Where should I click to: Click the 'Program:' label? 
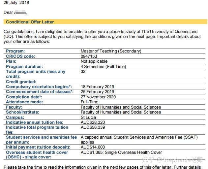click(15, 51)
